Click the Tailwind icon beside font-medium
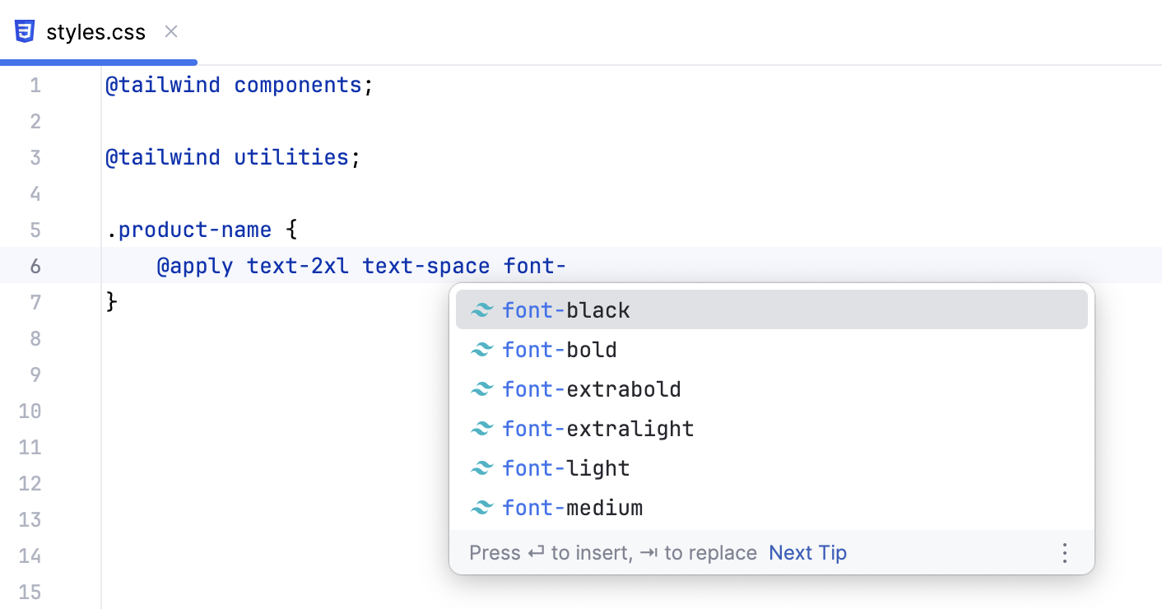 pos(481,508)
